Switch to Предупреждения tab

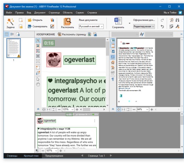(x=54, y=156)
